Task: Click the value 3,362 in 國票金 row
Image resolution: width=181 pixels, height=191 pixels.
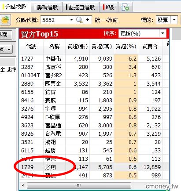Action: point(105,84)
